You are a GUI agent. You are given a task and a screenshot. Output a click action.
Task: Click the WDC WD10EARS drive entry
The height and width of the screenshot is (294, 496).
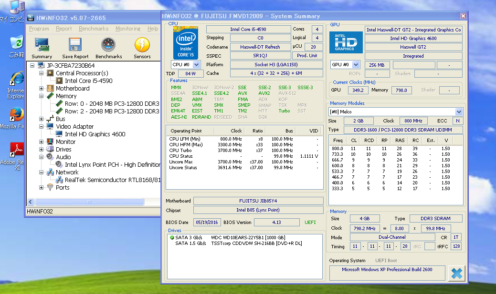point(248,237)
